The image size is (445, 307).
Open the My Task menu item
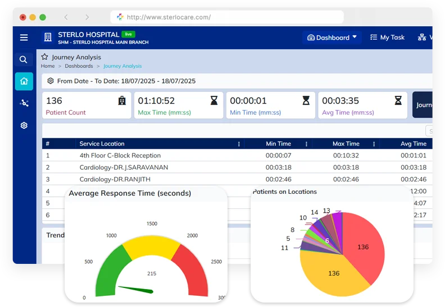point(387,38)
